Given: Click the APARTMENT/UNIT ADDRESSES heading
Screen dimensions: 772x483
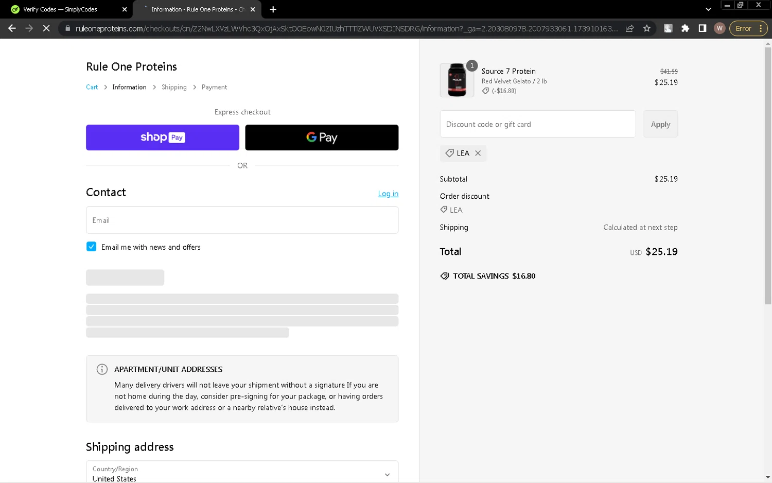Looking at the screenshot, I should pos(168,369).
